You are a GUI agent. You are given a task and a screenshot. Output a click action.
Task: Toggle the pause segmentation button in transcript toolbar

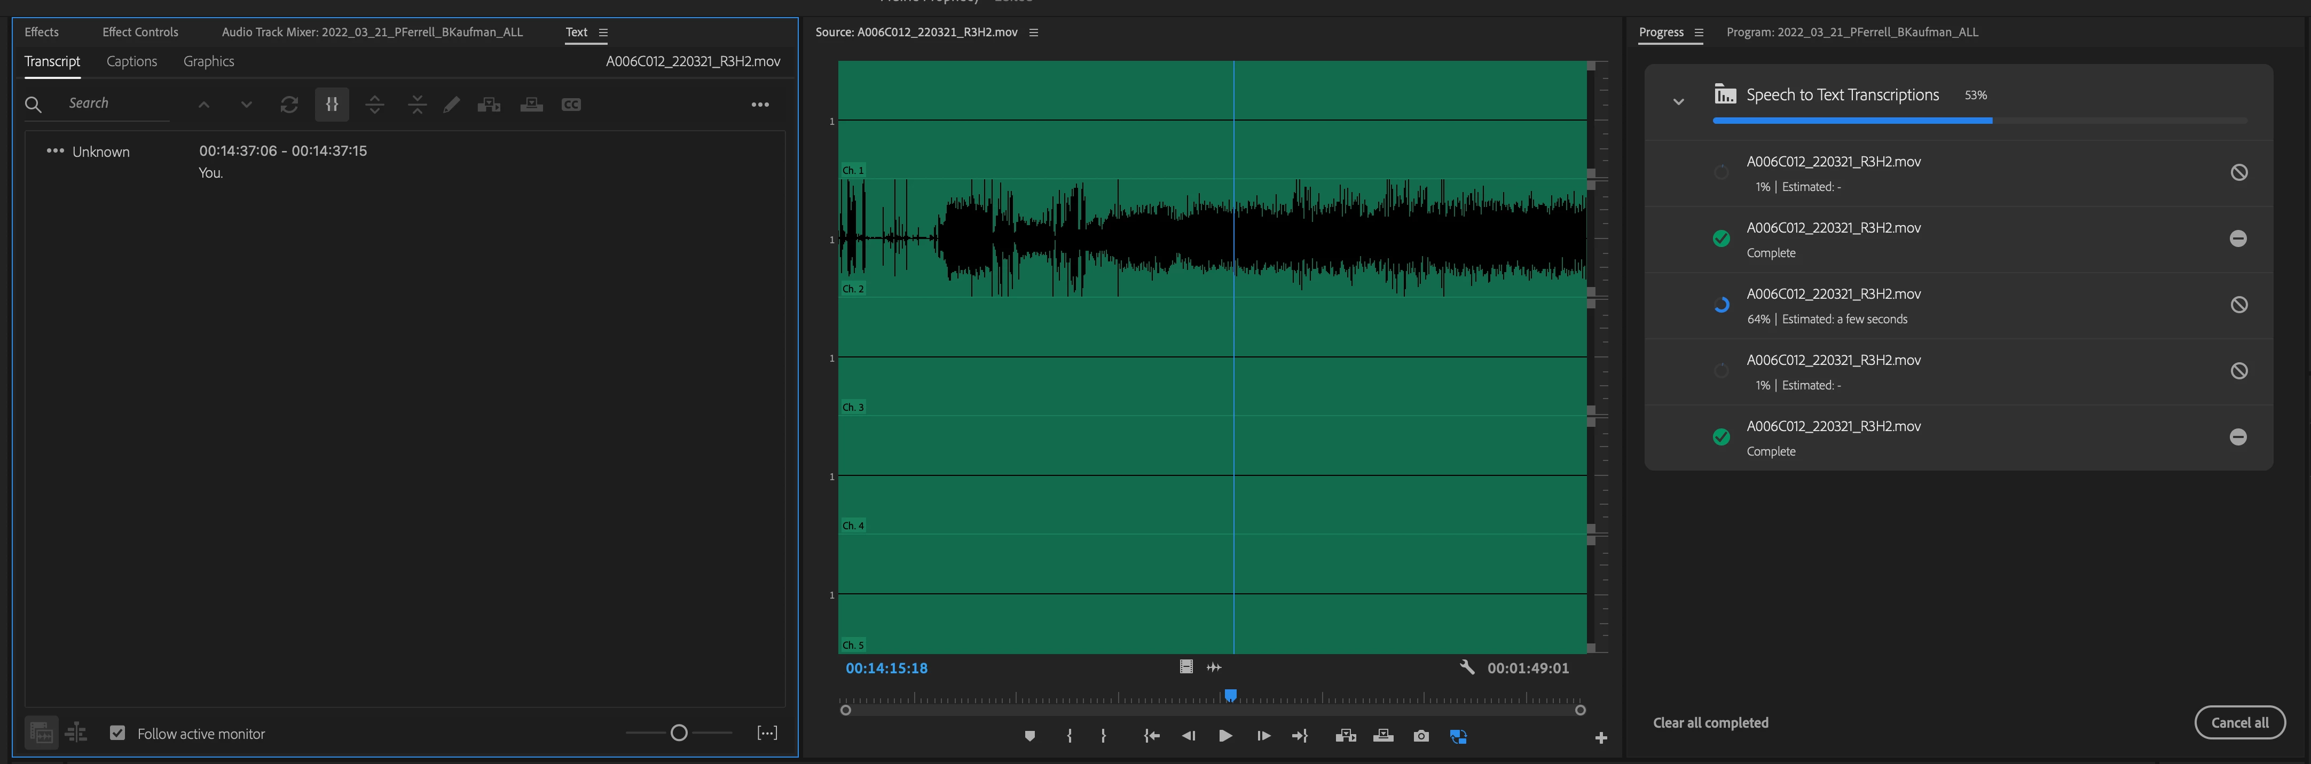point(332,105)
